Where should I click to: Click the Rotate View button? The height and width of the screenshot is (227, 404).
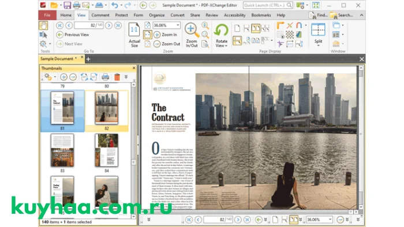click(x=221, y=36)
